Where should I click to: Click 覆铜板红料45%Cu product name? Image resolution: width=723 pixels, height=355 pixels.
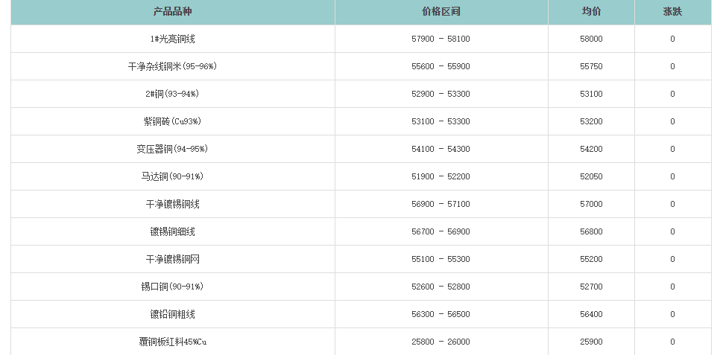point(172,342)
